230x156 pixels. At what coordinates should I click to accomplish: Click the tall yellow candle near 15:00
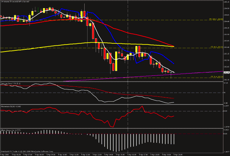[x=116, y=61]
